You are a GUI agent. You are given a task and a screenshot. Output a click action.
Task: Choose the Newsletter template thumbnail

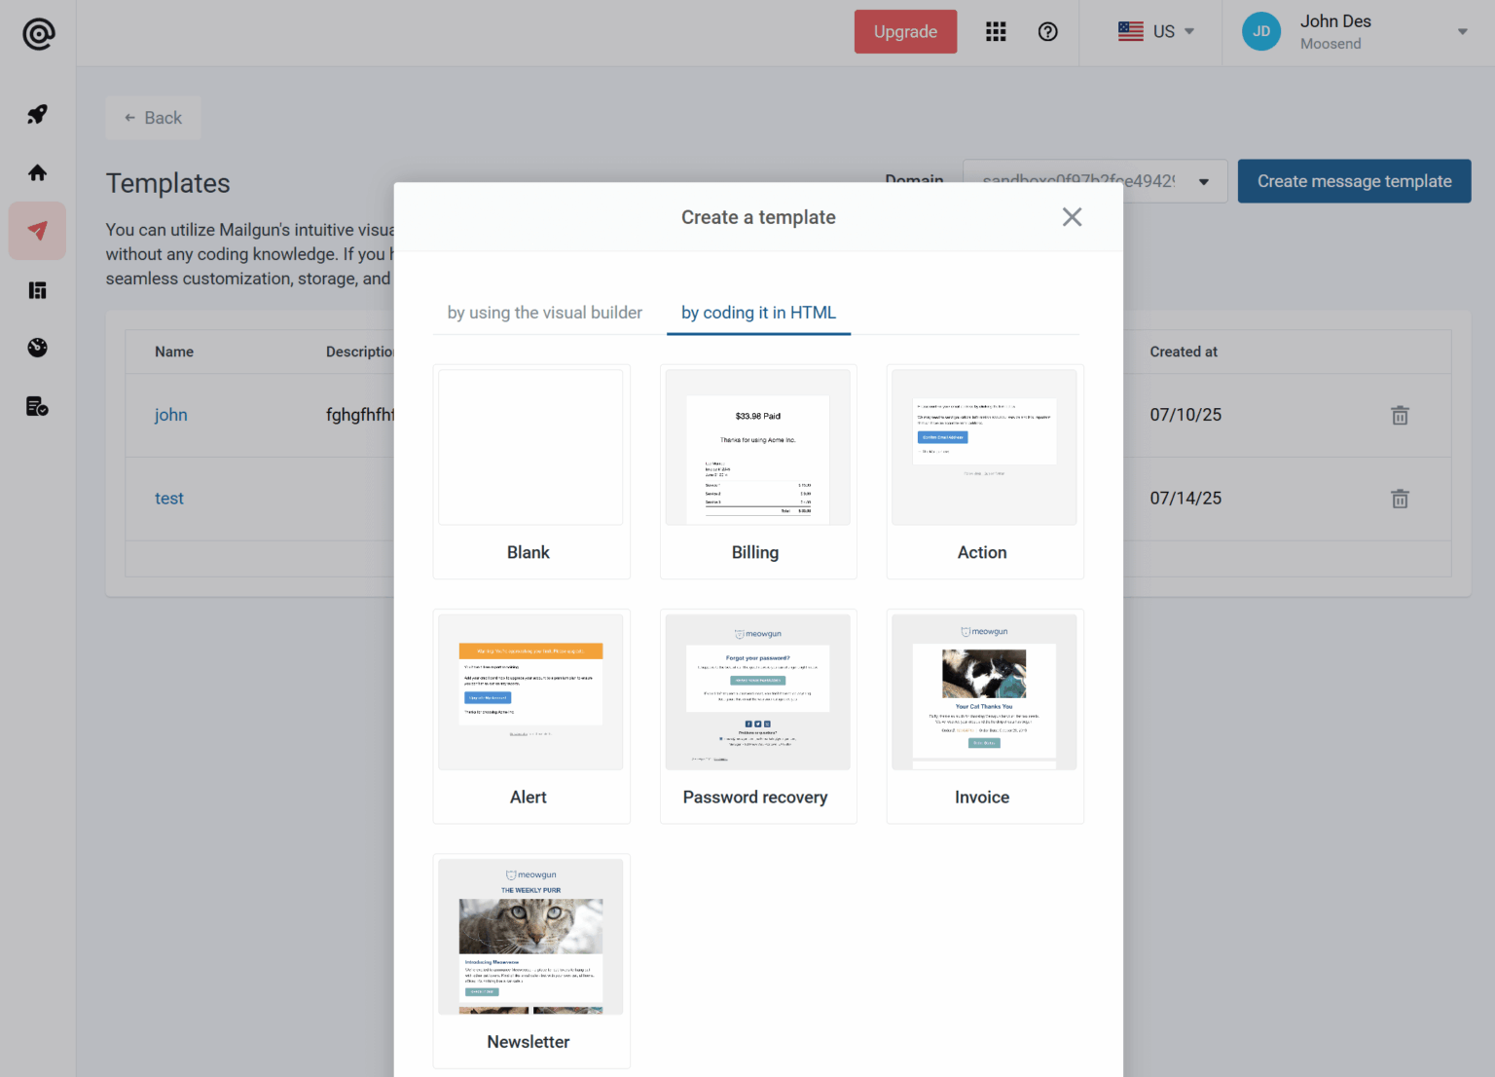pos(530,937)
